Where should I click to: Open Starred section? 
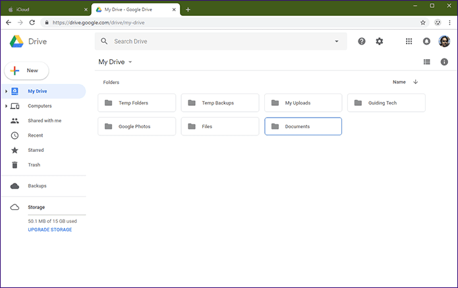point(43,150)
